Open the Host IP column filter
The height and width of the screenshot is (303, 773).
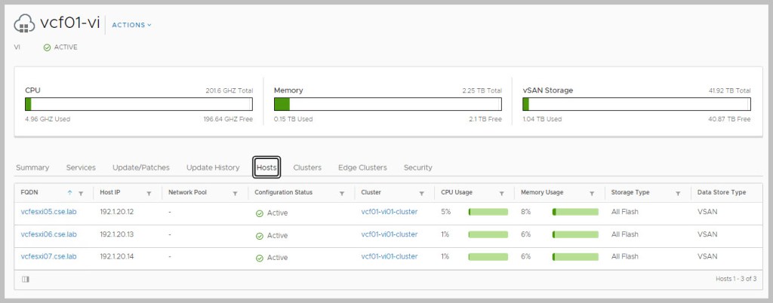point(149,193)
